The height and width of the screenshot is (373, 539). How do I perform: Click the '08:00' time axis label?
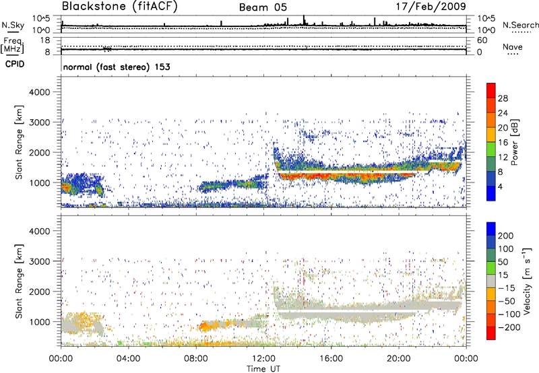[x=195, y=359]
